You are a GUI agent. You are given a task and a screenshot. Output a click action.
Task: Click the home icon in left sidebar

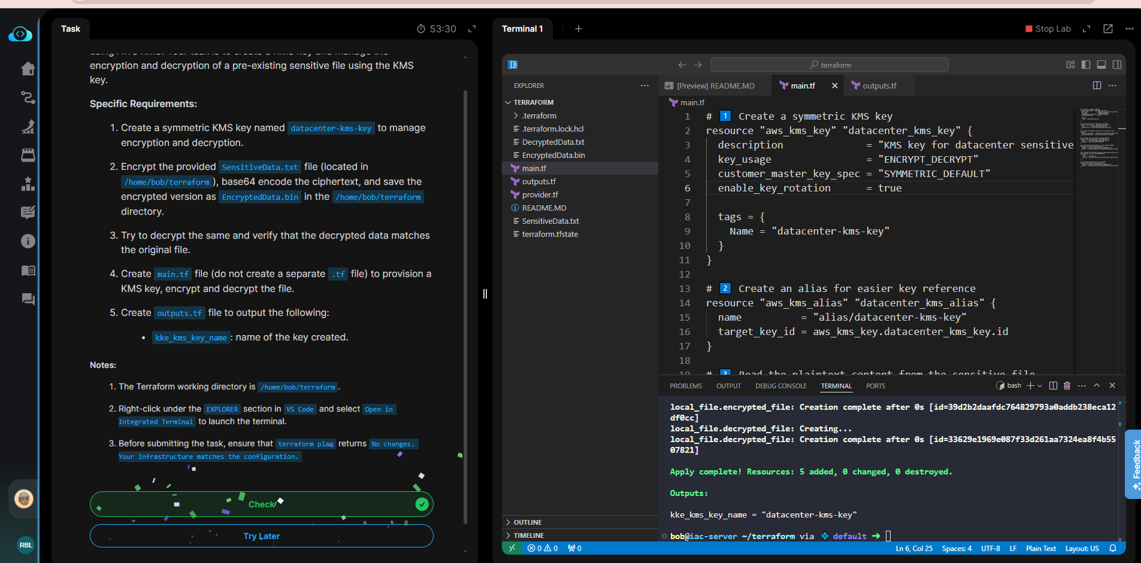click(28, 69)
